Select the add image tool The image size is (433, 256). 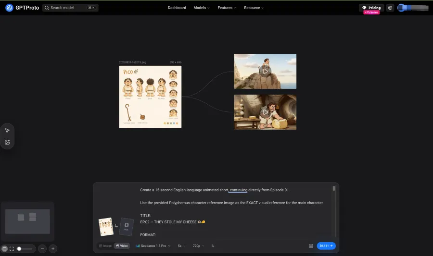(7, 142)
